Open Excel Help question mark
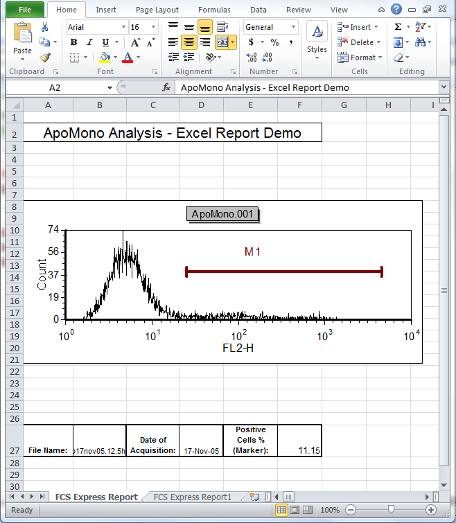456x523 pixels. point(396,9)
